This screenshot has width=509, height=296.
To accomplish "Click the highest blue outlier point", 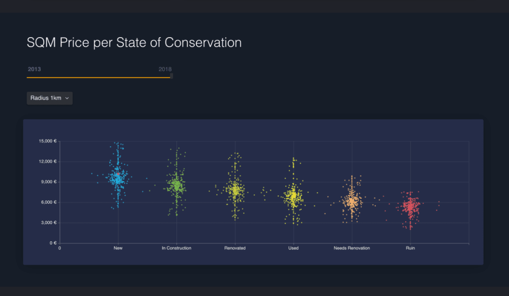I will (118, 144).
